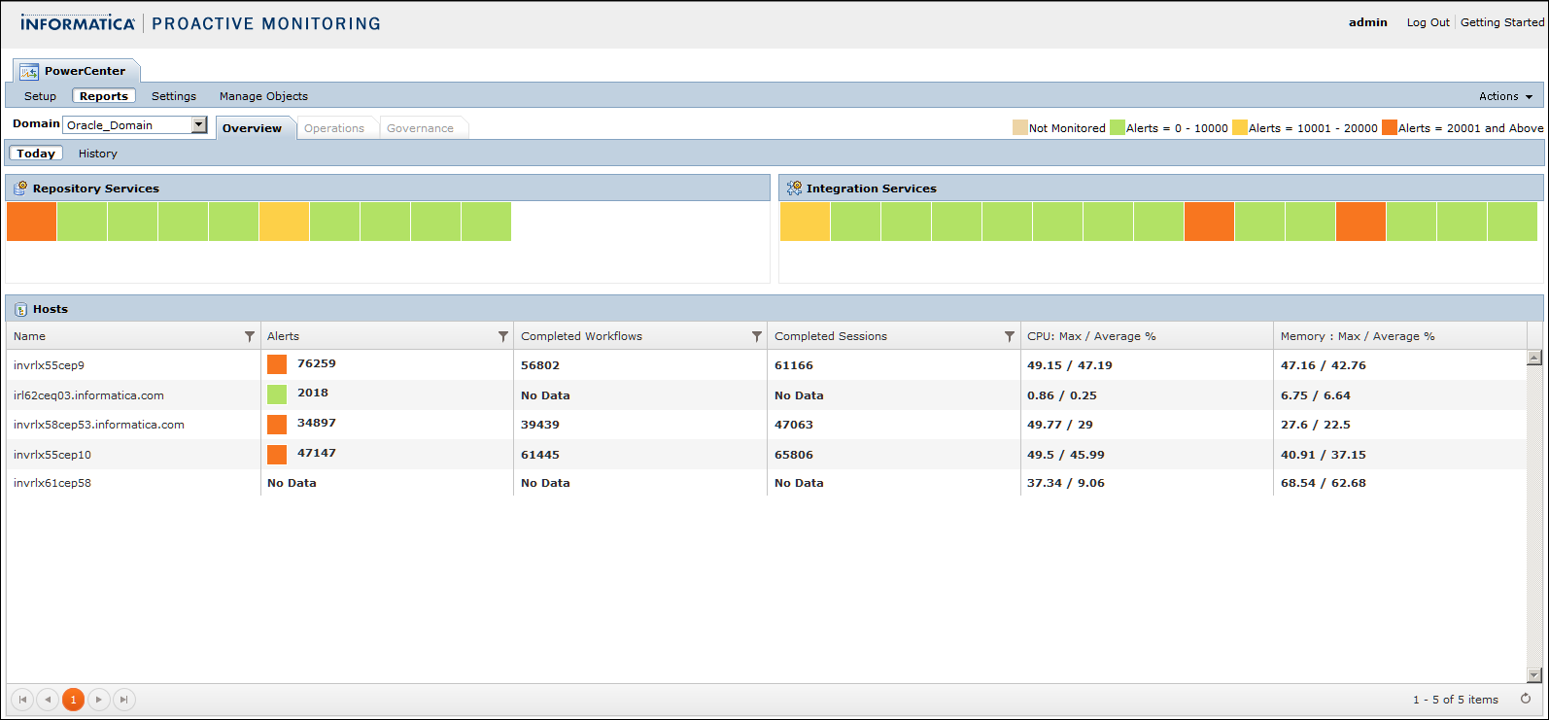Switch to the Operations tab

[x=334, y=128]
